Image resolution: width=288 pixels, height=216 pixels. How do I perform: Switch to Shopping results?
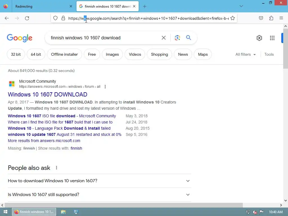[x=159, y=54]
